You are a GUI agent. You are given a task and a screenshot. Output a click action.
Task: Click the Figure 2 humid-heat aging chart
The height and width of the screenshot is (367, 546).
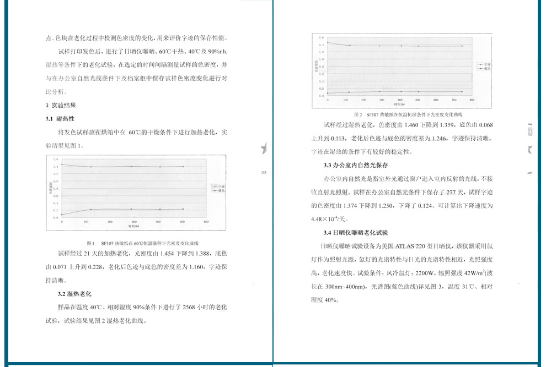coord(402,71)
